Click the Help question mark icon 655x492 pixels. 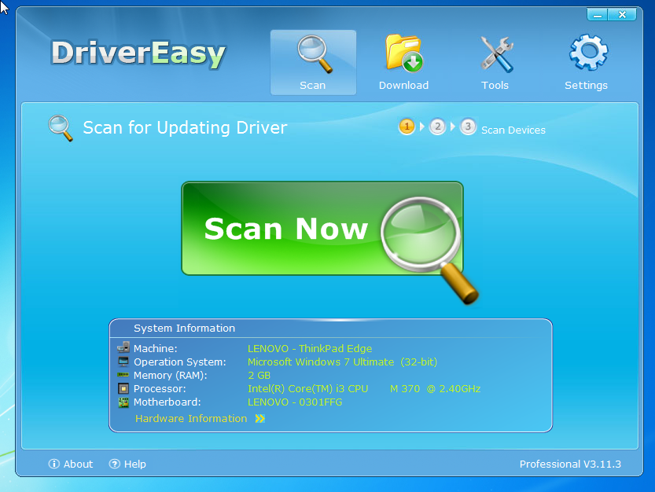click(115, 464)
